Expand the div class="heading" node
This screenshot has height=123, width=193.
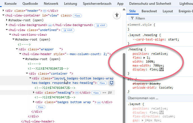click(x=34, y=93)
